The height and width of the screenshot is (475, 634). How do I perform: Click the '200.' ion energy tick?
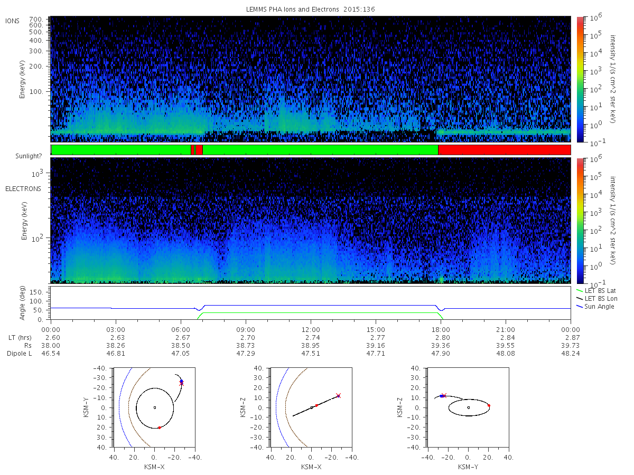pos(36,66)
